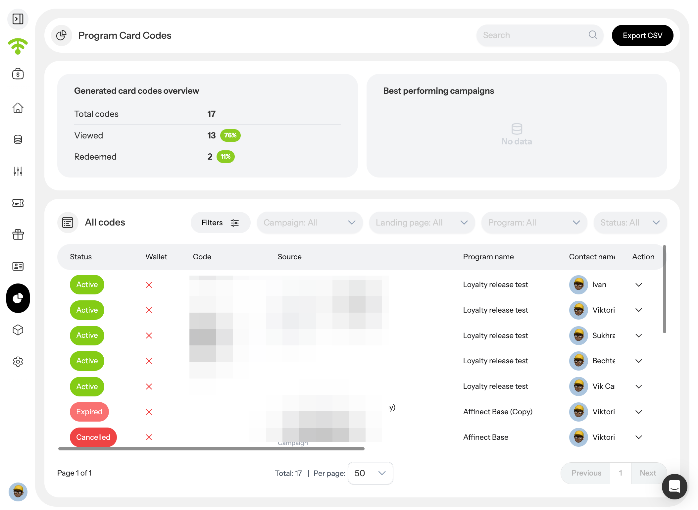Open the chat support bubble
Screen dimensions: 698x510
674,486
